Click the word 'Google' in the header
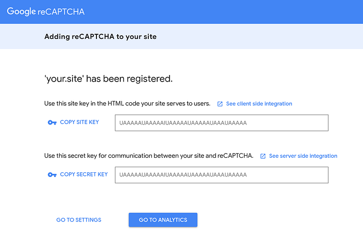363x246 pixels. (21, 11)
